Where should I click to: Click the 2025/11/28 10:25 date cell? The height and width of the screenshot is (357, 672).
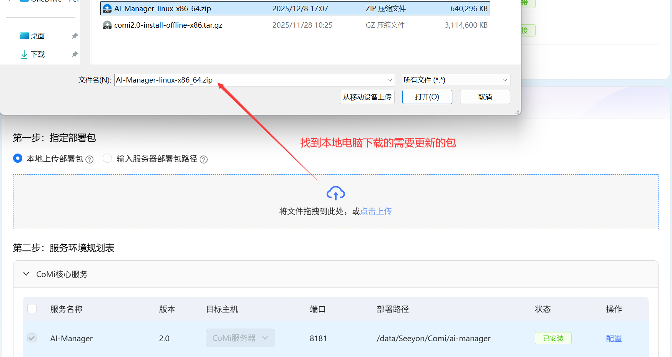302,25
